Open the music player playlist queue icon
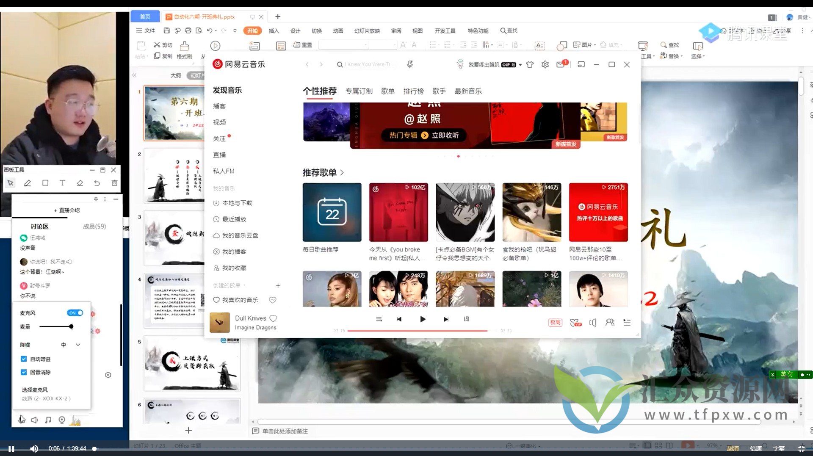Screen dimensions: 813x456 (627, 323)
